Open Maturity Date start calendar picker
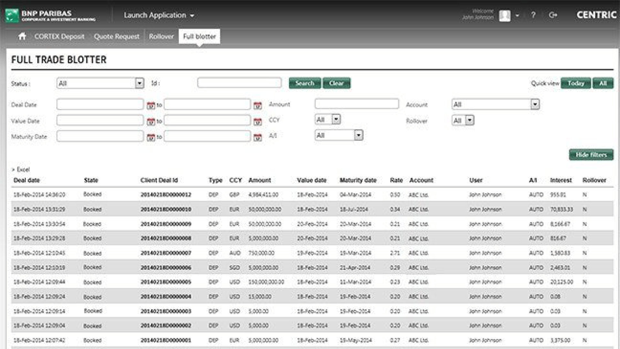Viewport: 620px width, 349px height. point(150,137)
